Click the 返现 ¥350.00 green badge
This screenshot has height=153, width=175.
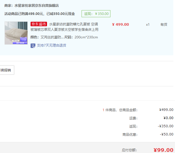click(x=96, y=14)
